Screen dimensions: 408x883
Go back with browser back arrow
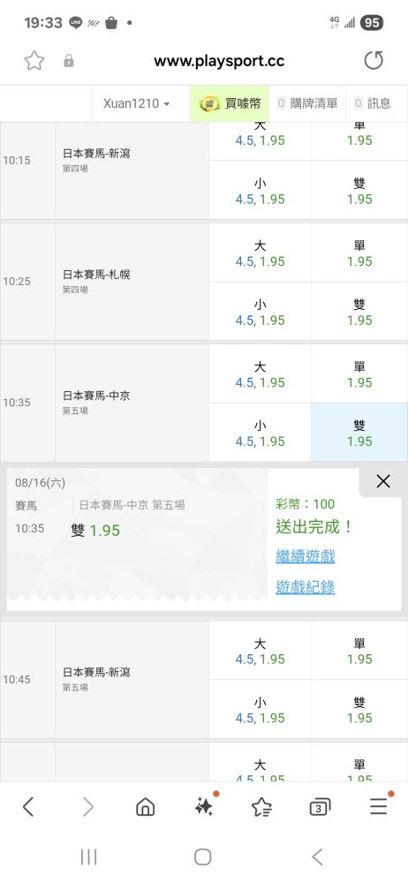(28, 807)
